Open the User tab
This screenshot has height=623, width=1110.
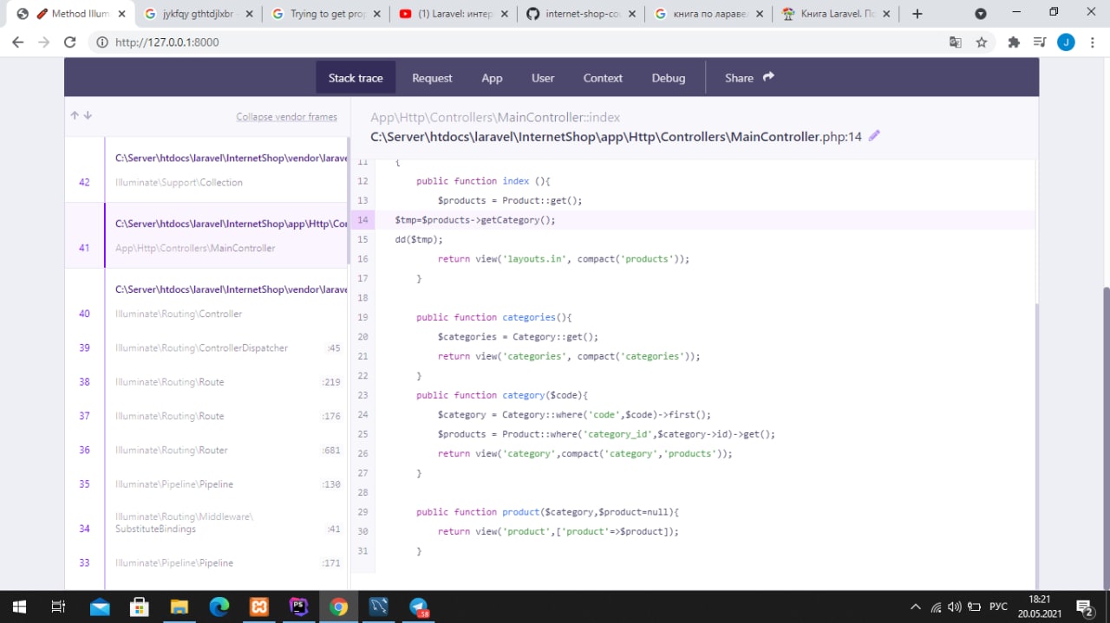coord(543,78)
